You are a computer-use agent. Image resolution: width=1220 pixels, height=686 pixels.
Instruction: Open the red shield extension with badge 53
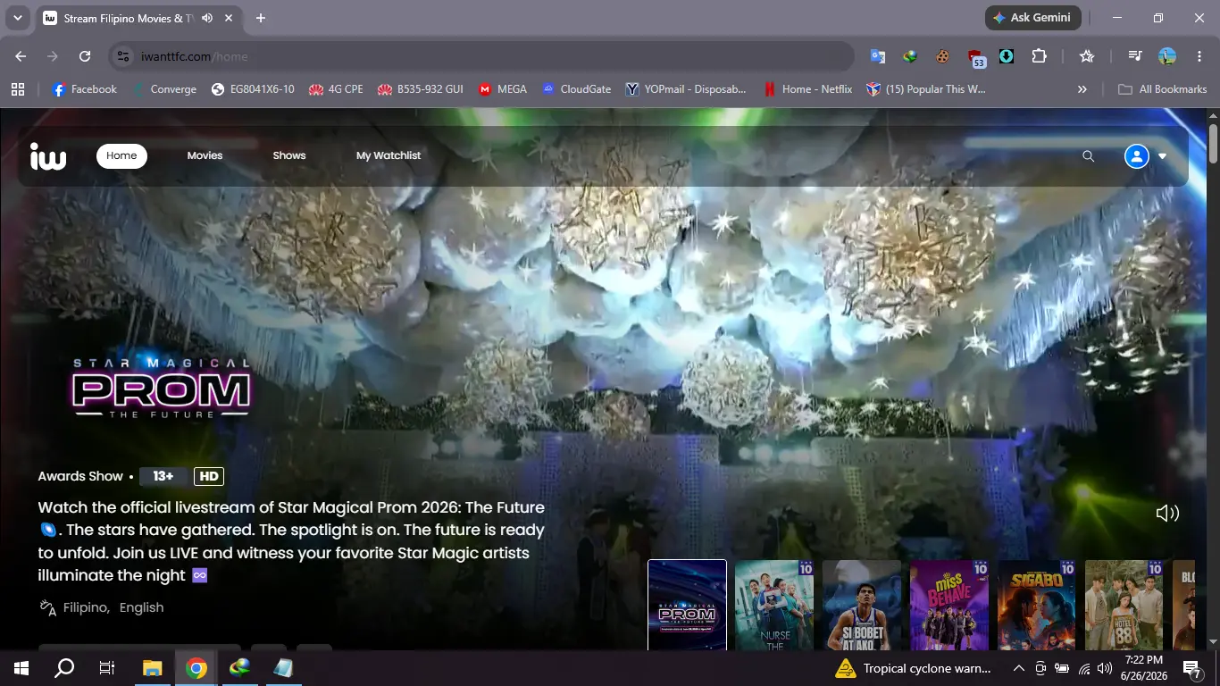pyautogui.click(x=976, y=58)
